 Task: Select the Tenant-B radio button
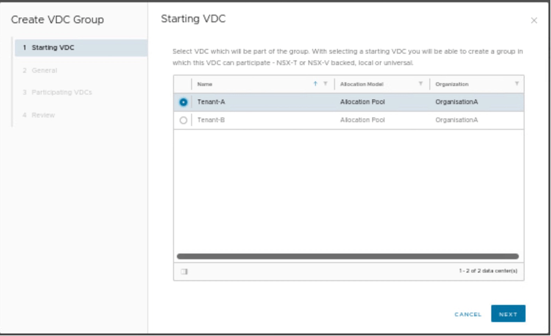click(x=183, y=121)
